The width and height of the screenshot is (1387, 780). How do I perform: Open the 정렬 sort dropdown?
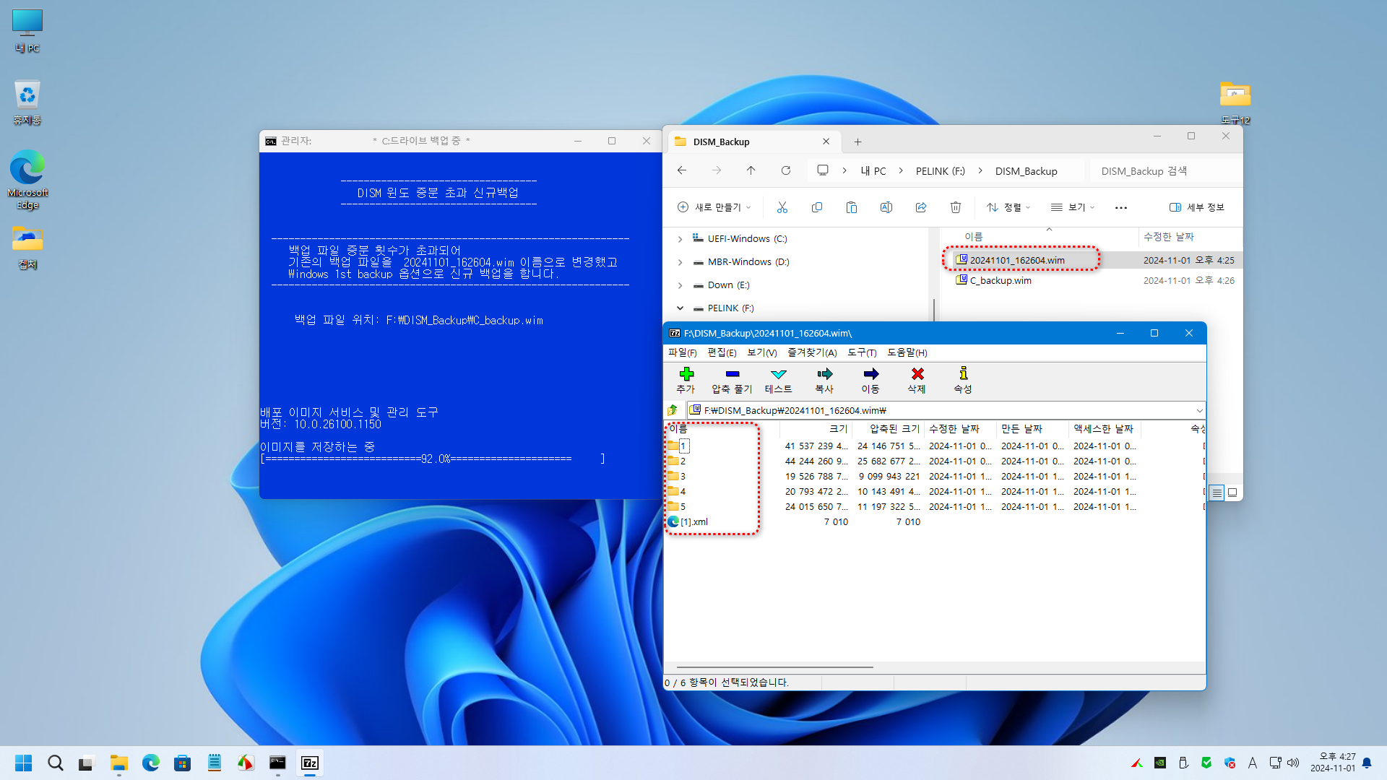[x=1008, y=207]
